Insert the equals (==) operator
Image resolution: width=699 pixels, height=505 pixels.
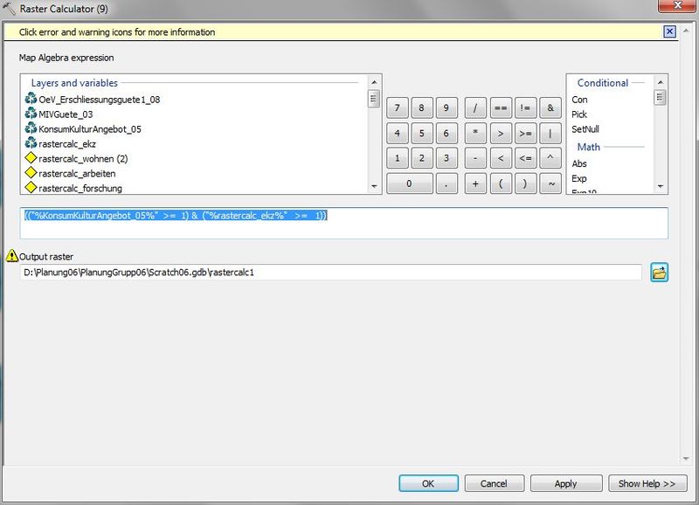(x=500, y=108)
